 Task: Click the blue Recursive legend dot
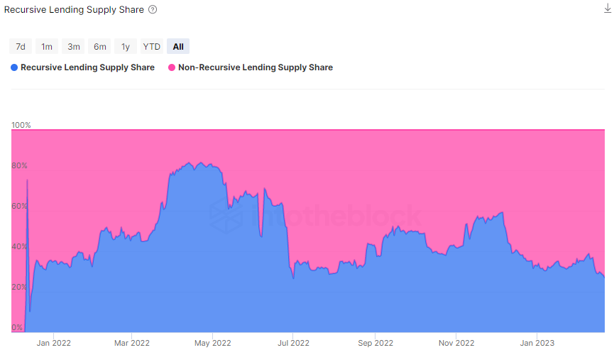(x=14, y=67)
